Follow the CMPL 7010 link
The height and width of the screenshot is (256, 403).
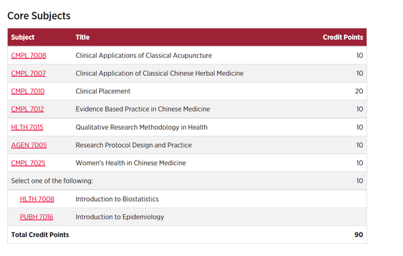click(28, 91)
